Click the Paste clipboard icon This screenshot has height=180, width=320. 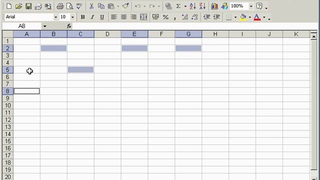[111, 6]
